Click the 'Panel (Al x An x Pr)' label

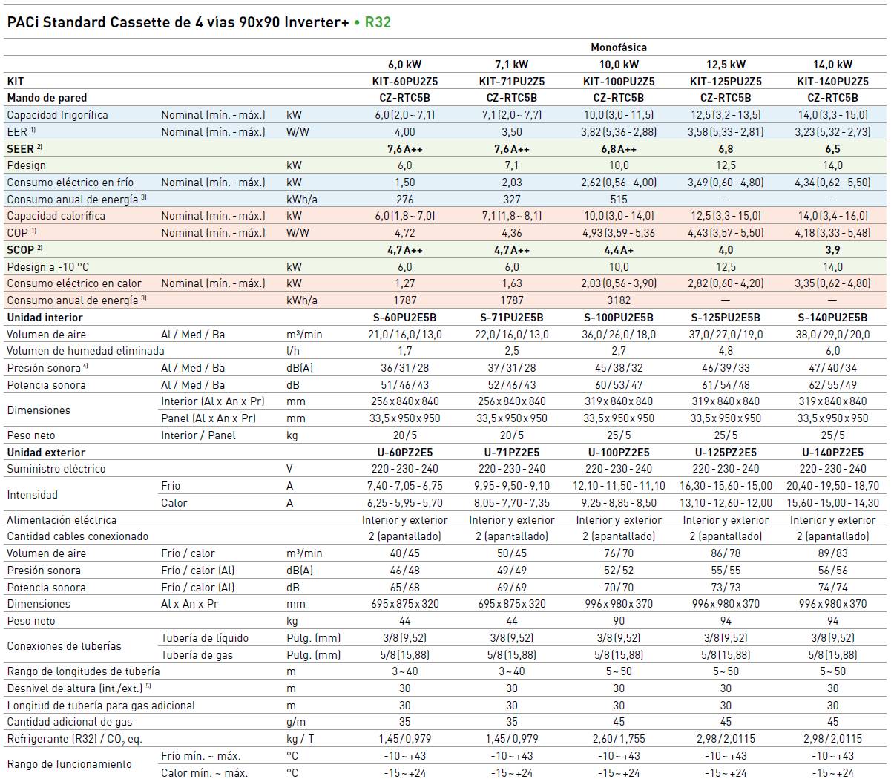(208, 418)
